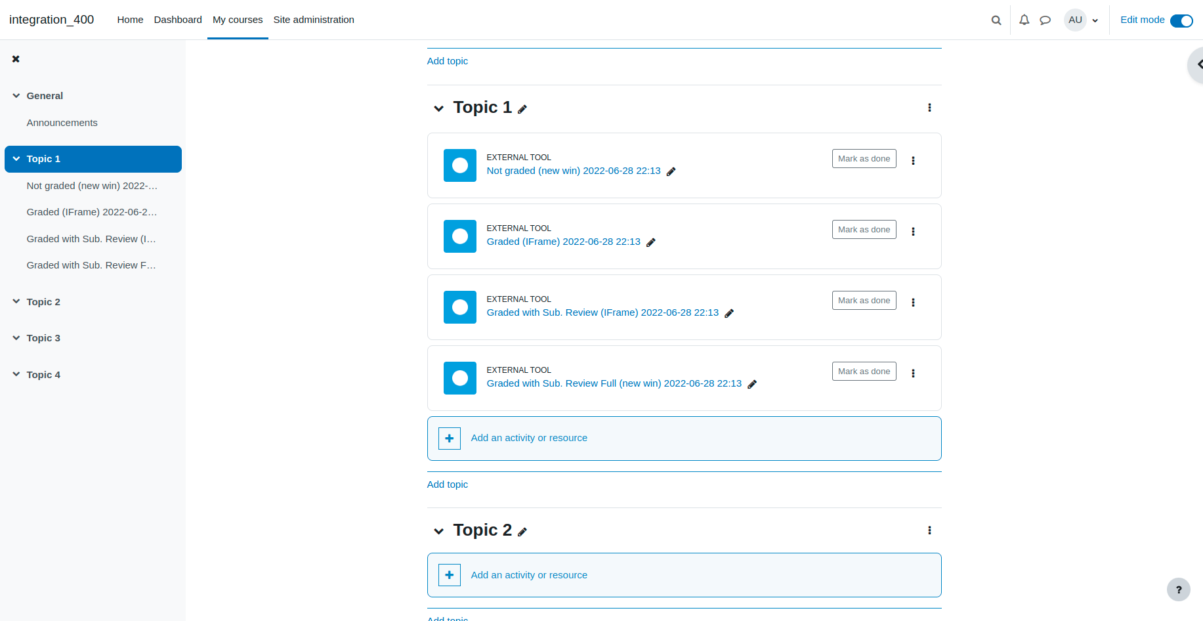Viewport: 1203px width, 621px height.
Task: Edit title pencil for Graded with Sub. Review (IFrame)
Action: point(728,313)
